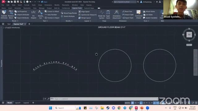Expand the Blocks panel dropdown
The height and width of the screenshot is (111, 198).
tap(15, 21)
